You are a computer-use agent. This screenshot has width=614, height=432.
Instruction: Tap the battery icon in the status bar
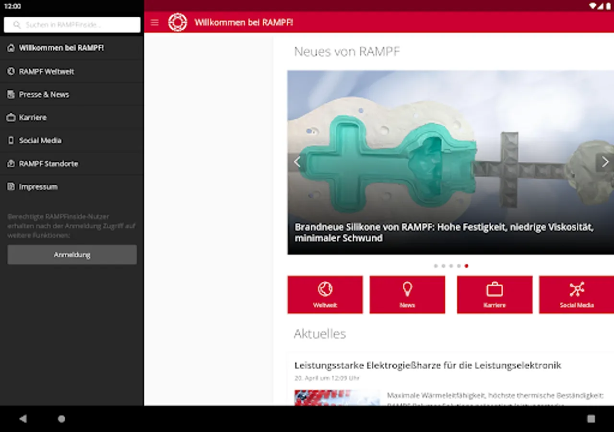pos(608,6)
